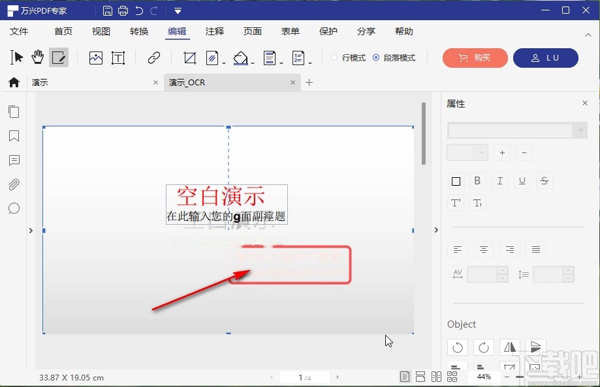Image resolution: width=600 pixels, height=387 pixels.
Task: Switch to the 首页 tab
Action: [x=63, y=31]
